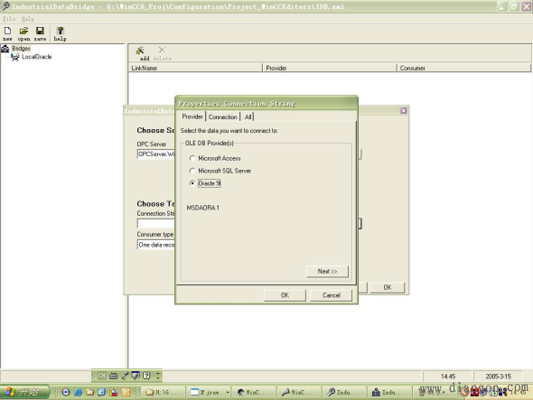This screenshot has height=400, width=533.
Task: Click the CH language bar indicator
Action: 102,376
